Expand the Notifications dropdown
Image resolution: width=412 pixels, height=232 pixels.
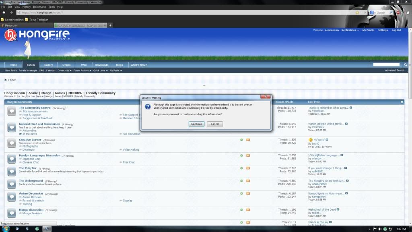350,30
